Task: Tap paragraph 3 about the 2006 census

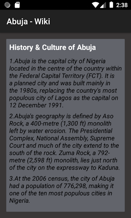Action: (62, 189)
